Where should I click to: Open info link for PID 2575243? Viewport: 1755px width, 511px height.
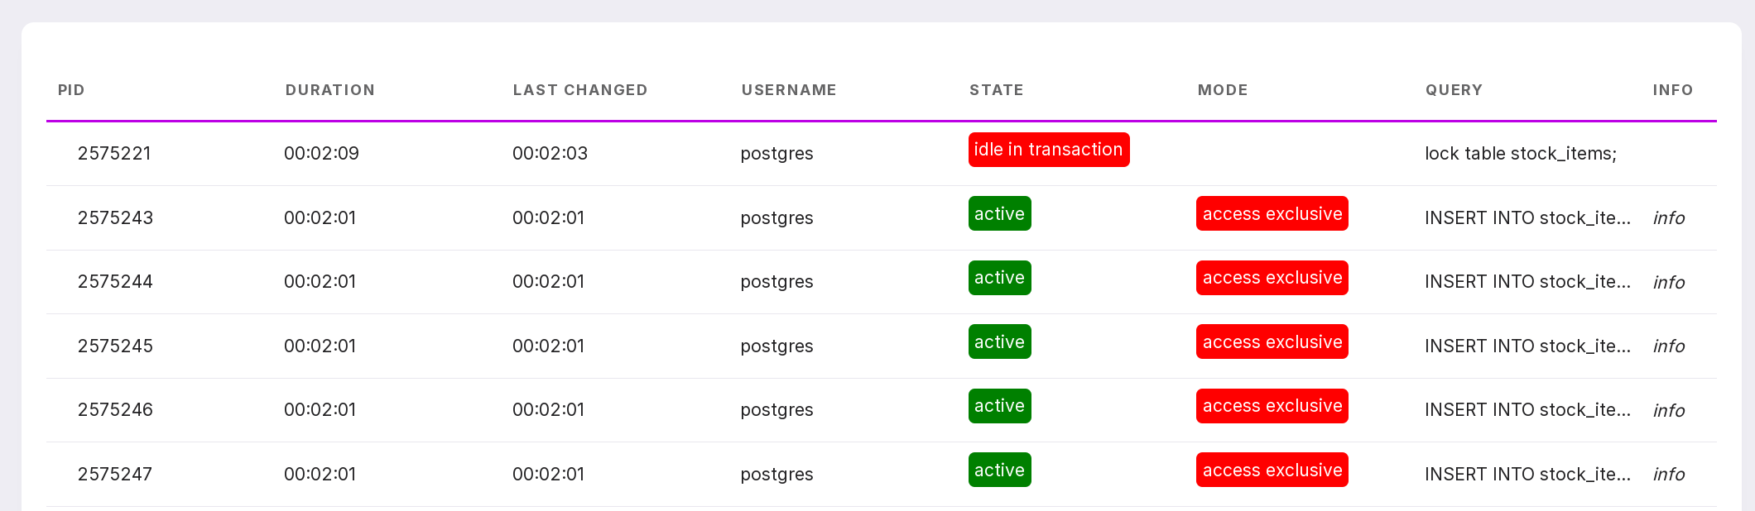tap(1668, 218)
